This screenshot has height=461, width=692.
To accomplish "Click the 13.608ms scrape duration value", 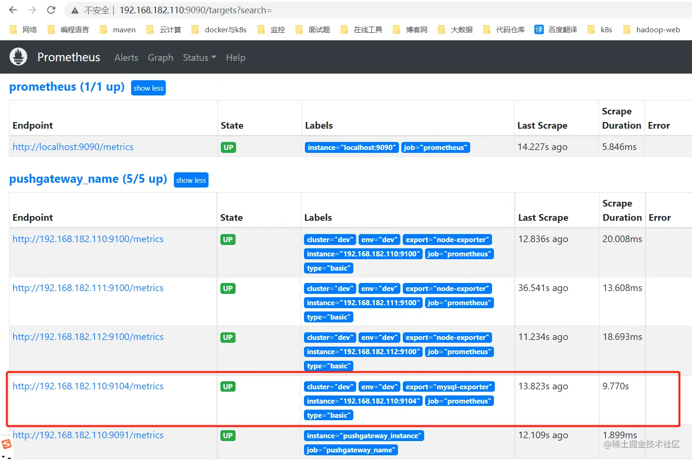I will coord(622,288).
